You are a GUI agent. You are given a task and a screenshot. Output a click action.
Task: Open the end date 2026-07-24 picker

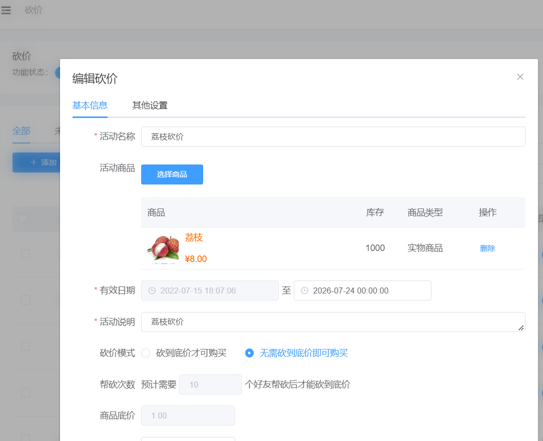(362, 290)
